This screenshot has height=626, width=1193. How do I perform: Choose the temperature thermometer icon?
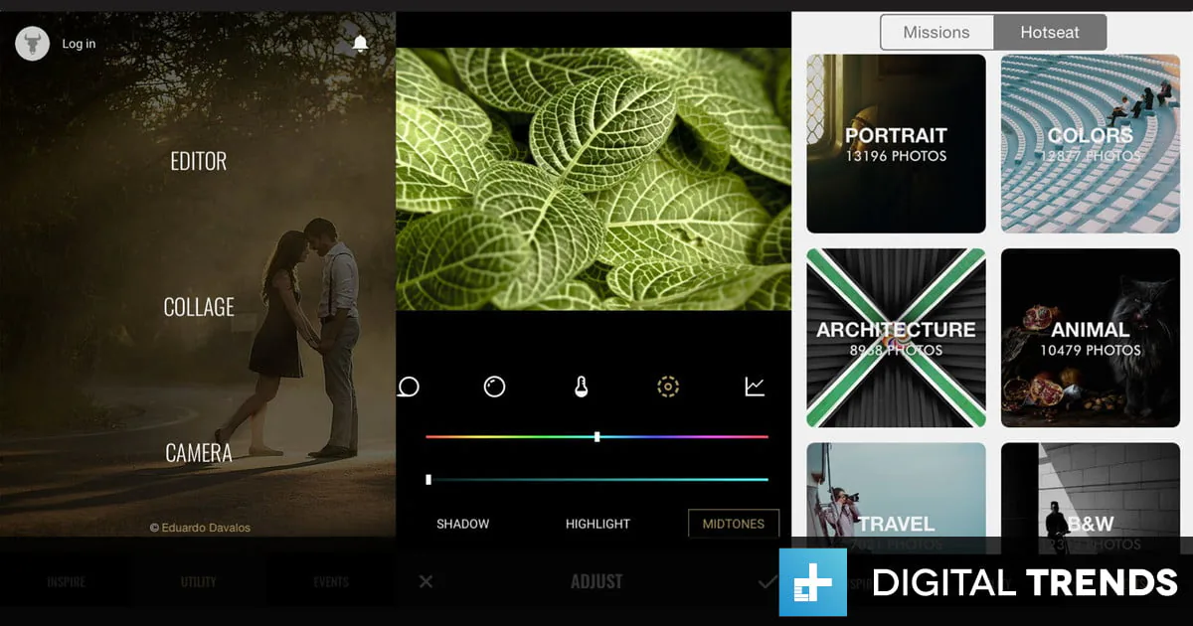pos(582,387)
